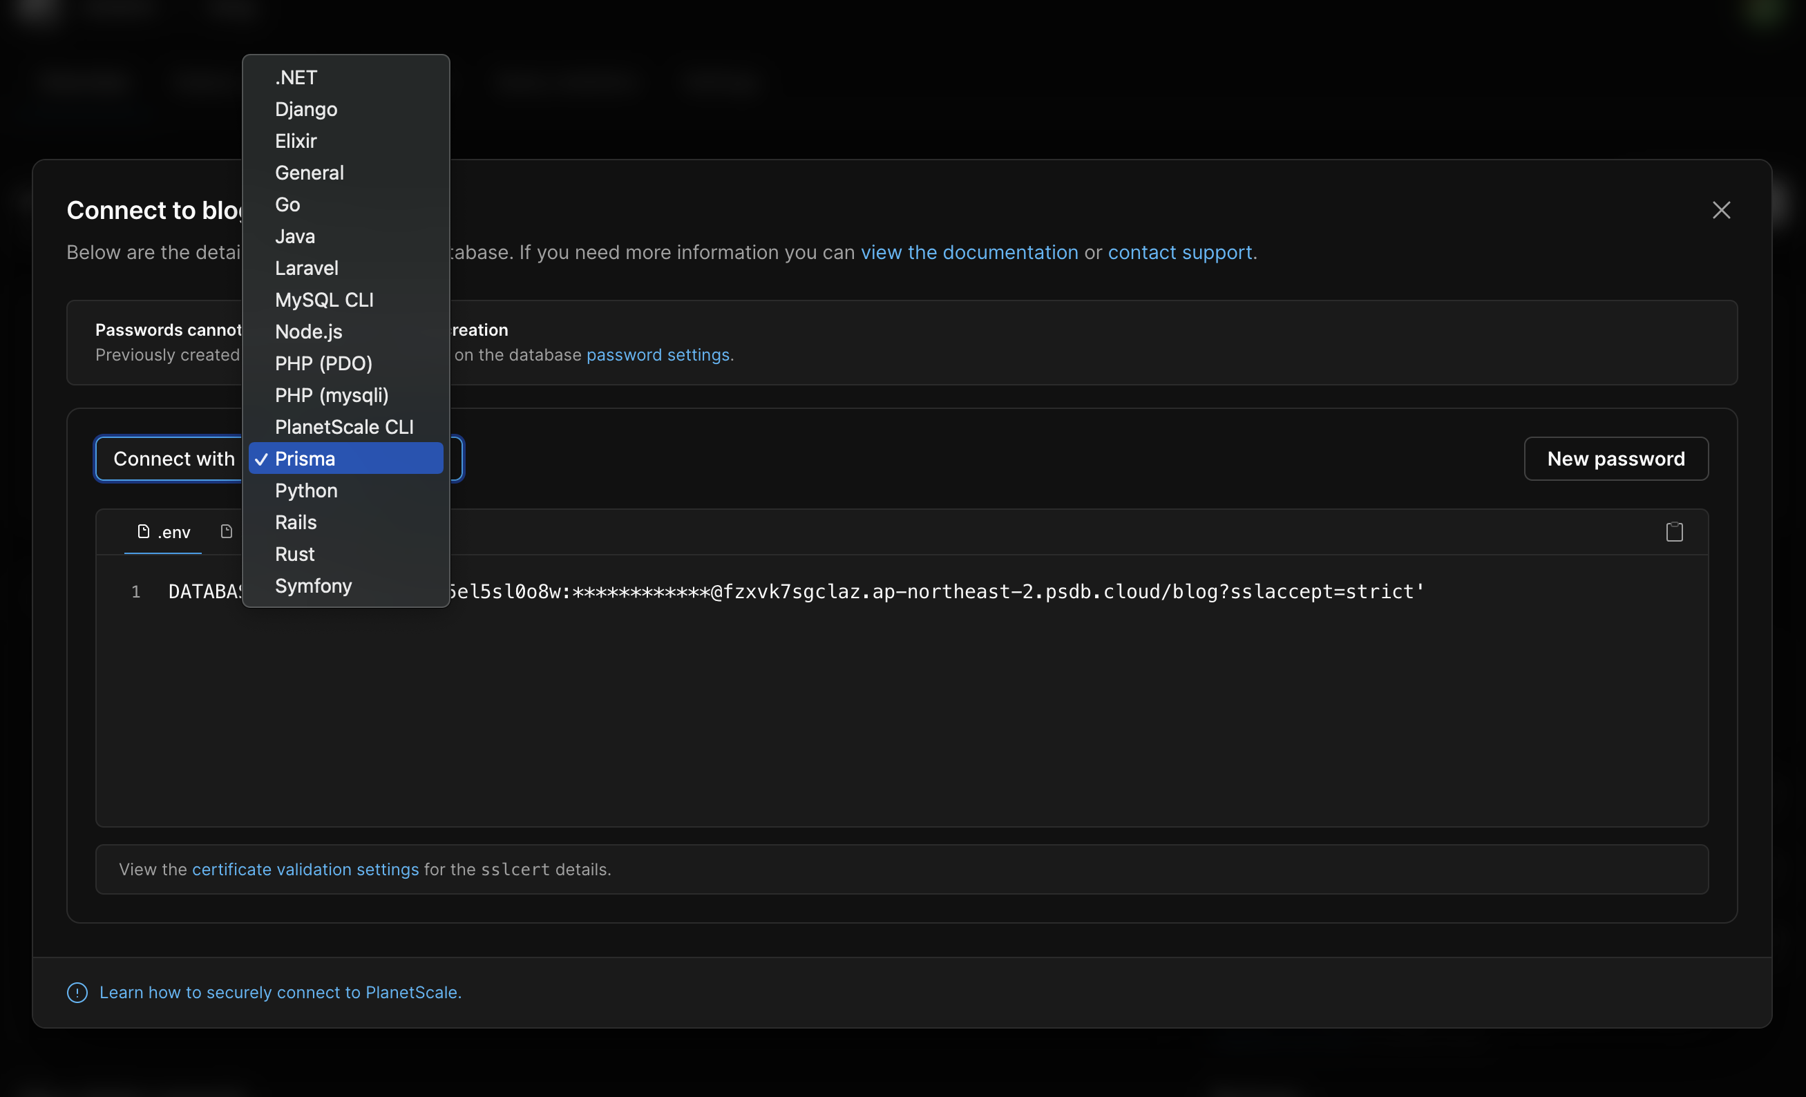Select MySQL CLI option
The height and width of the screenshot is (1097, 1806).
[x=324, y=300]
